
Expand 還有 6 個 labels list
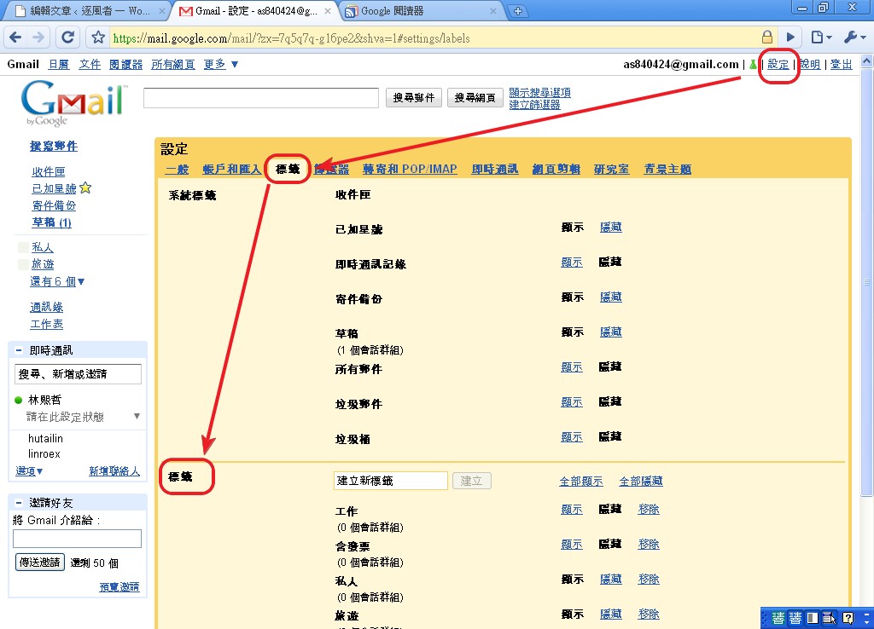[57, 281]
